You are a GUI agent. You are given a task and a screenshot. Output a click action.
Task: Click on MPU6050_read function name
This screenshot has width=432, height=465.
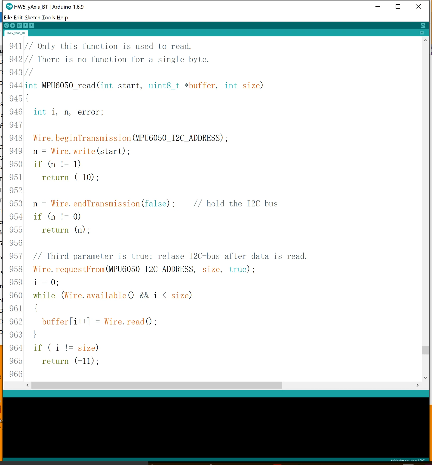69,86
